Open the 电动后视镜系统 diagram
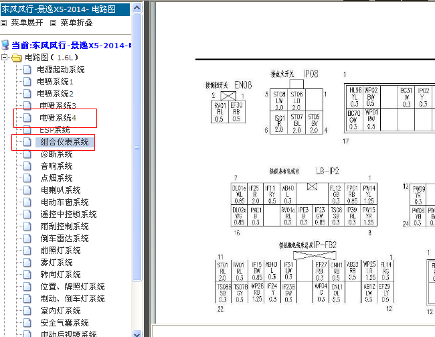Screen dimensions: 435x337 pos(68,334)
